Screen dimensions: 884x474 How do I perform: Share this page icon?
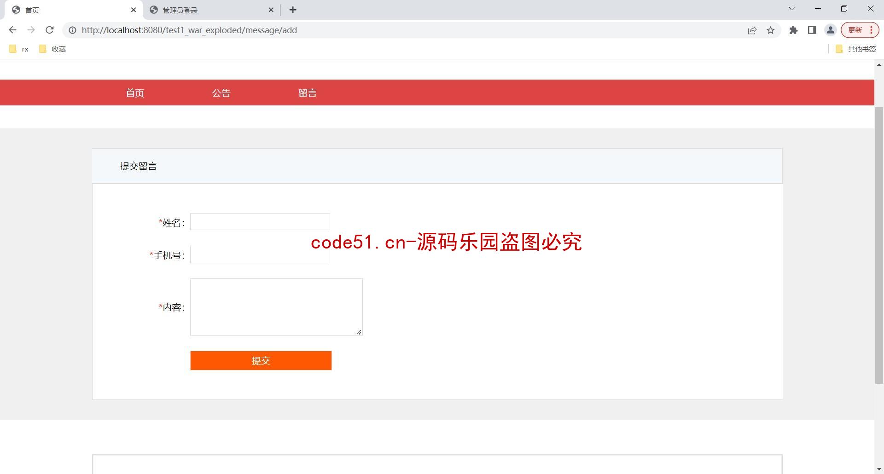(x=752, y=30)
